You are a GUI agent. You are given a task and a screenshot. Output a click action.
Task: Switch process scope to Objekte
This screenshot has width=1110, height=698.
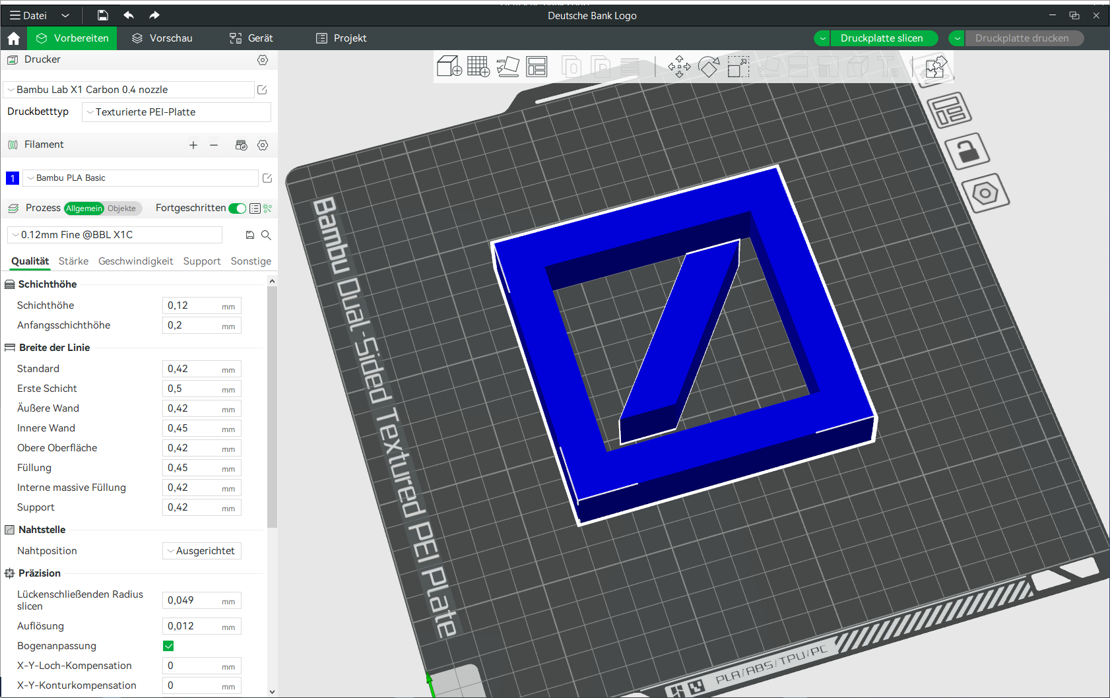point(122,208)
